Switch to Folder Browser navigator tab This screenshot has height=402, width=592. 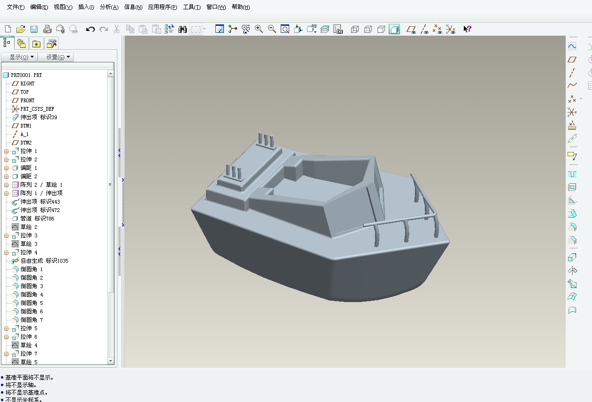click(x=22, y=43)
